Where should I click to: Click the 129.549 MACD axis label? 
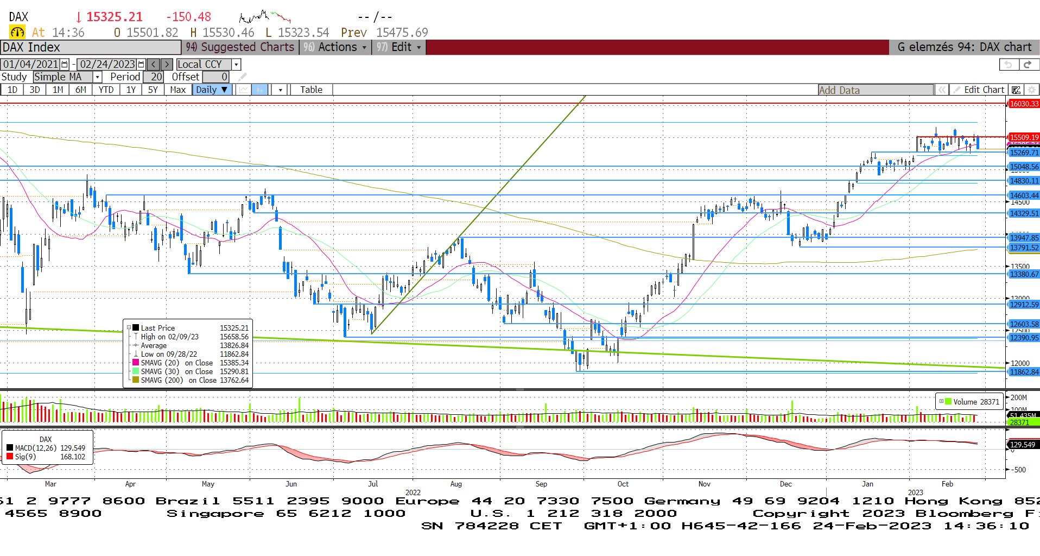coord(1023,445)
